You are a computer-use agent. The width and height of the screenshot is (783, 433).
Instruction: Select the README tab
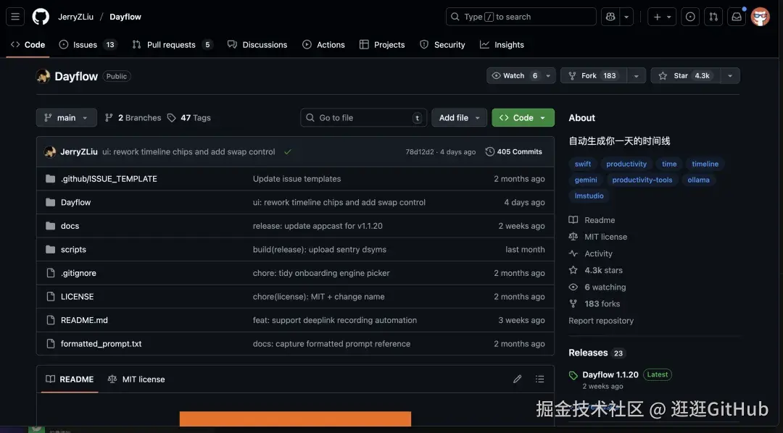coord(70,379)
